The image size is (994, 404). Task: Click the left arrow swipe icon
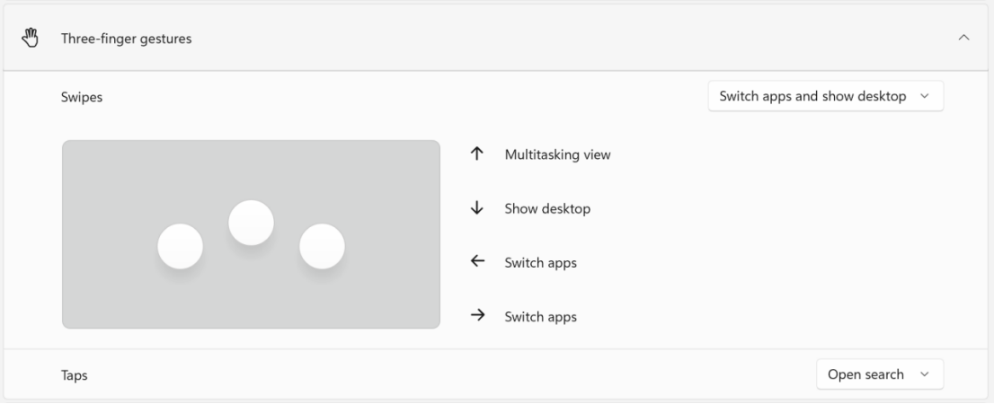[x=477, y=262]
